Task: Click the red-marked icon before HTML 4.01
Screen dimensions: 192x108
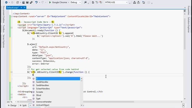Action: (101, 2)
